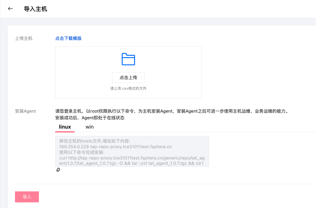Click the 使用以下命令完成安装 line
The image size is (316, 208).
point(81,152)
